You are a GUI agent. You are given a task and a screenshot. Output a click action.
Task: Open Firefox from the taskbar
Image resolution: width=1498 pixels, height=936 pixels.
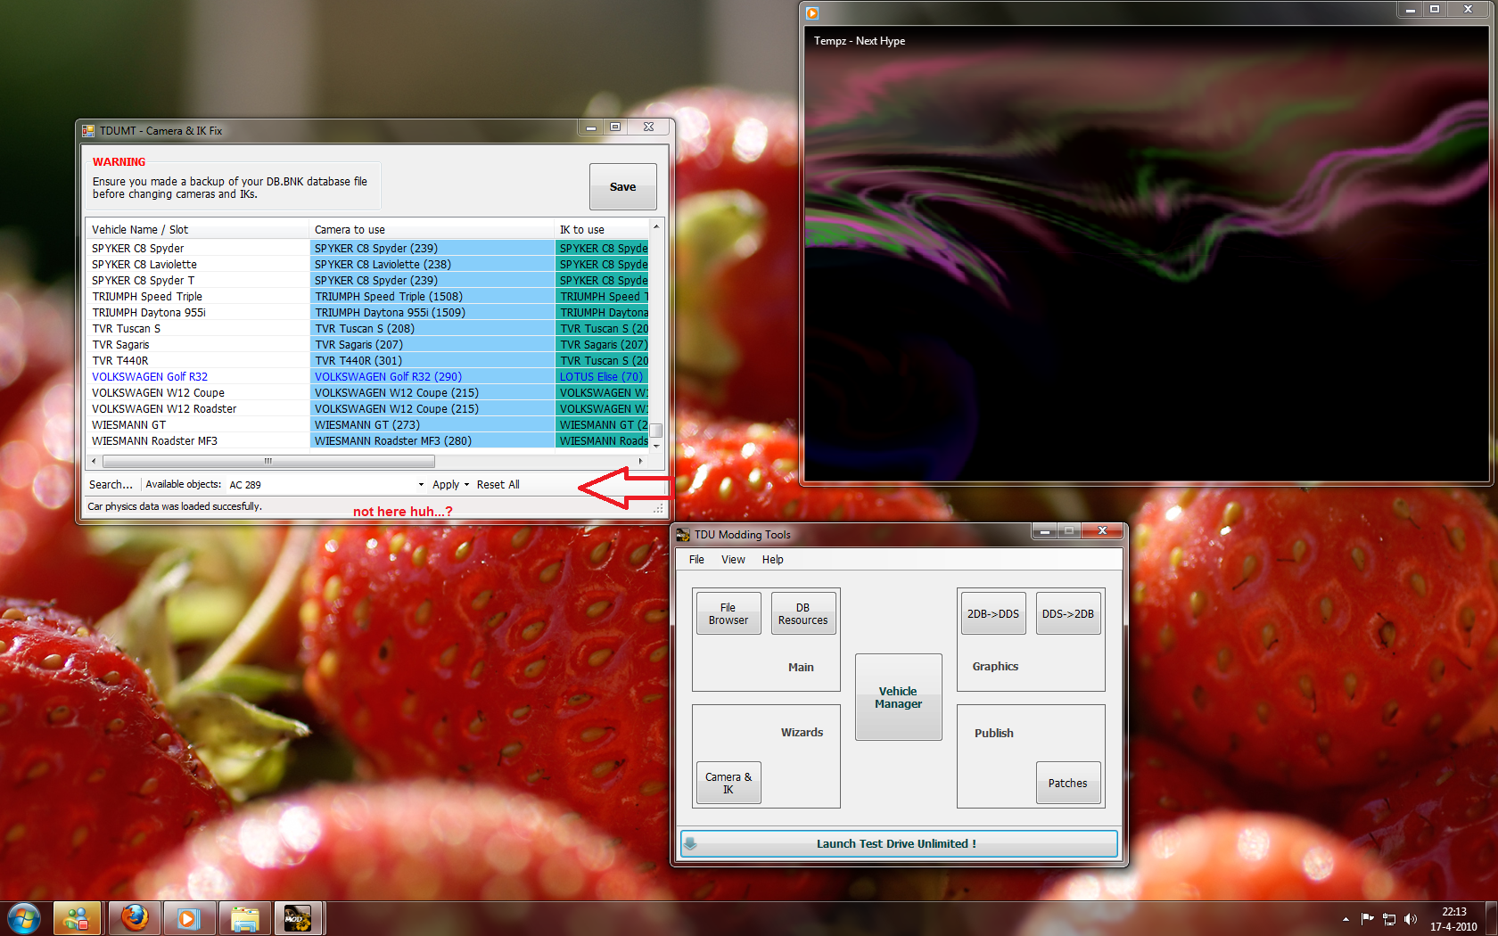pyautogui.click(x=135, y=917)
